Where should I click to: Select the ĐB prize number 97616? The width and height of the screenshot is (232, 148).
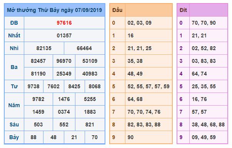pos(64,23)
